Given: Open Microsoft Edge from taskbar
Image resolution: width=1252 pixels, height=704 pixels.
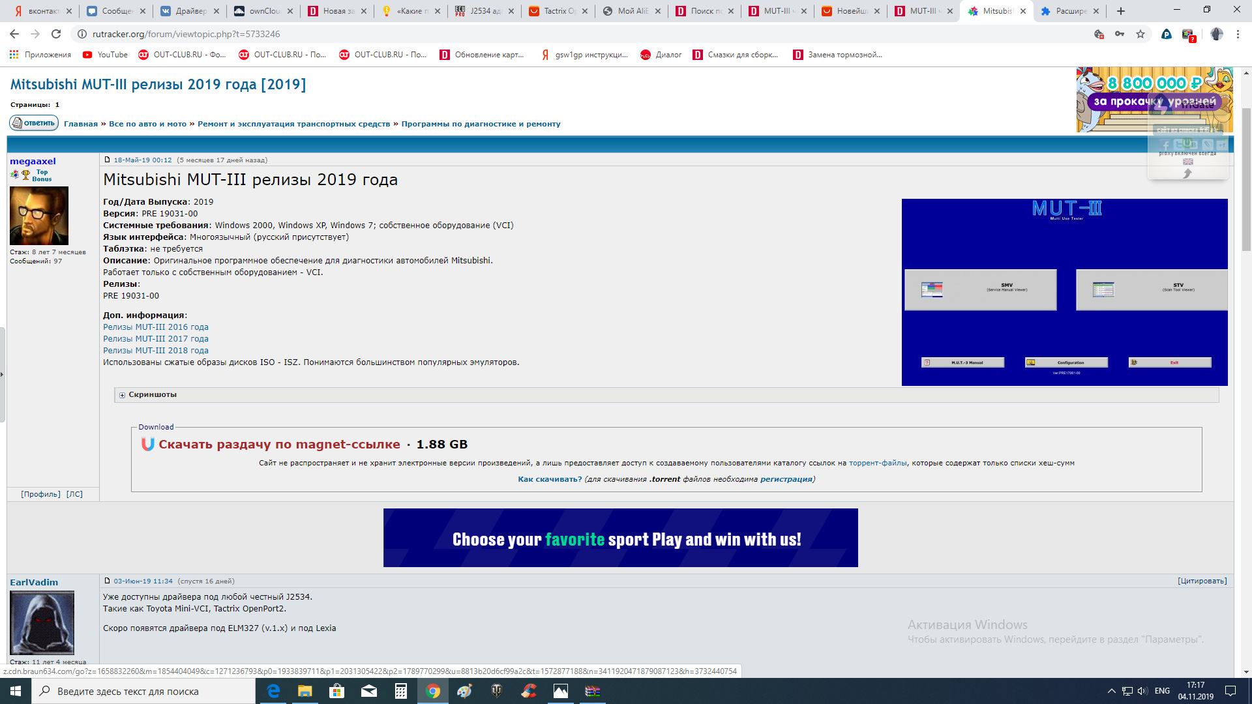Looking at the screenshot, I should click(x=273, y=691).
